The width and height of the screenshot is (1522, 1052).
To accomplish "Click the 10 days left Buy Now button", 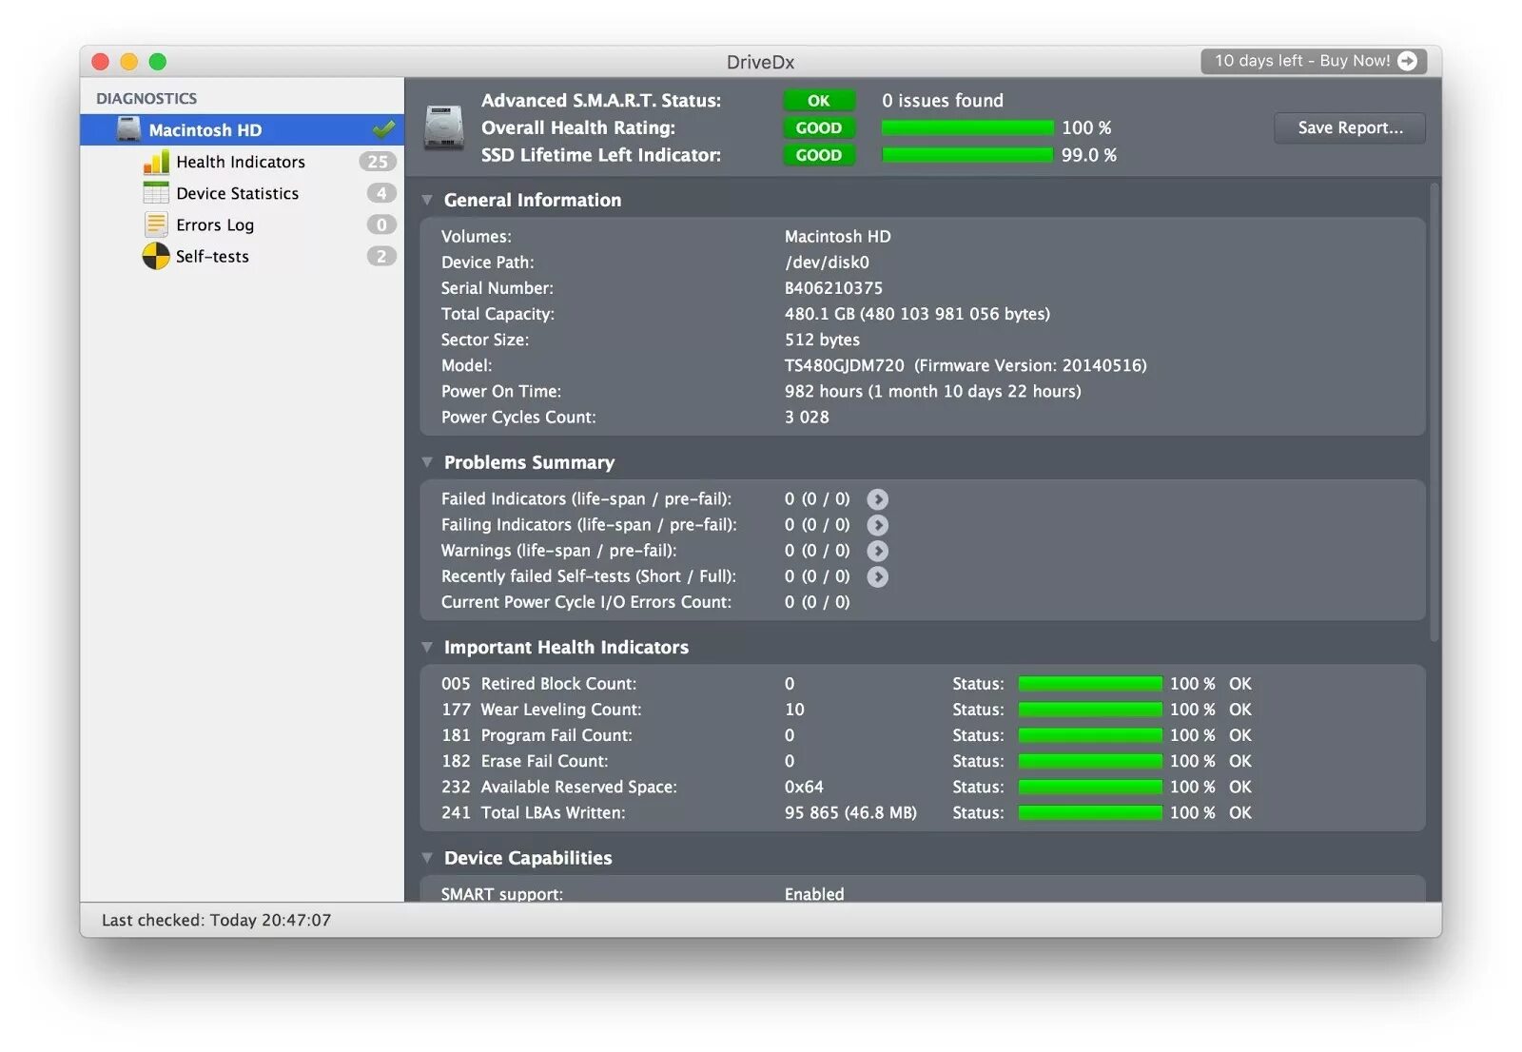I will (1314, 61).
